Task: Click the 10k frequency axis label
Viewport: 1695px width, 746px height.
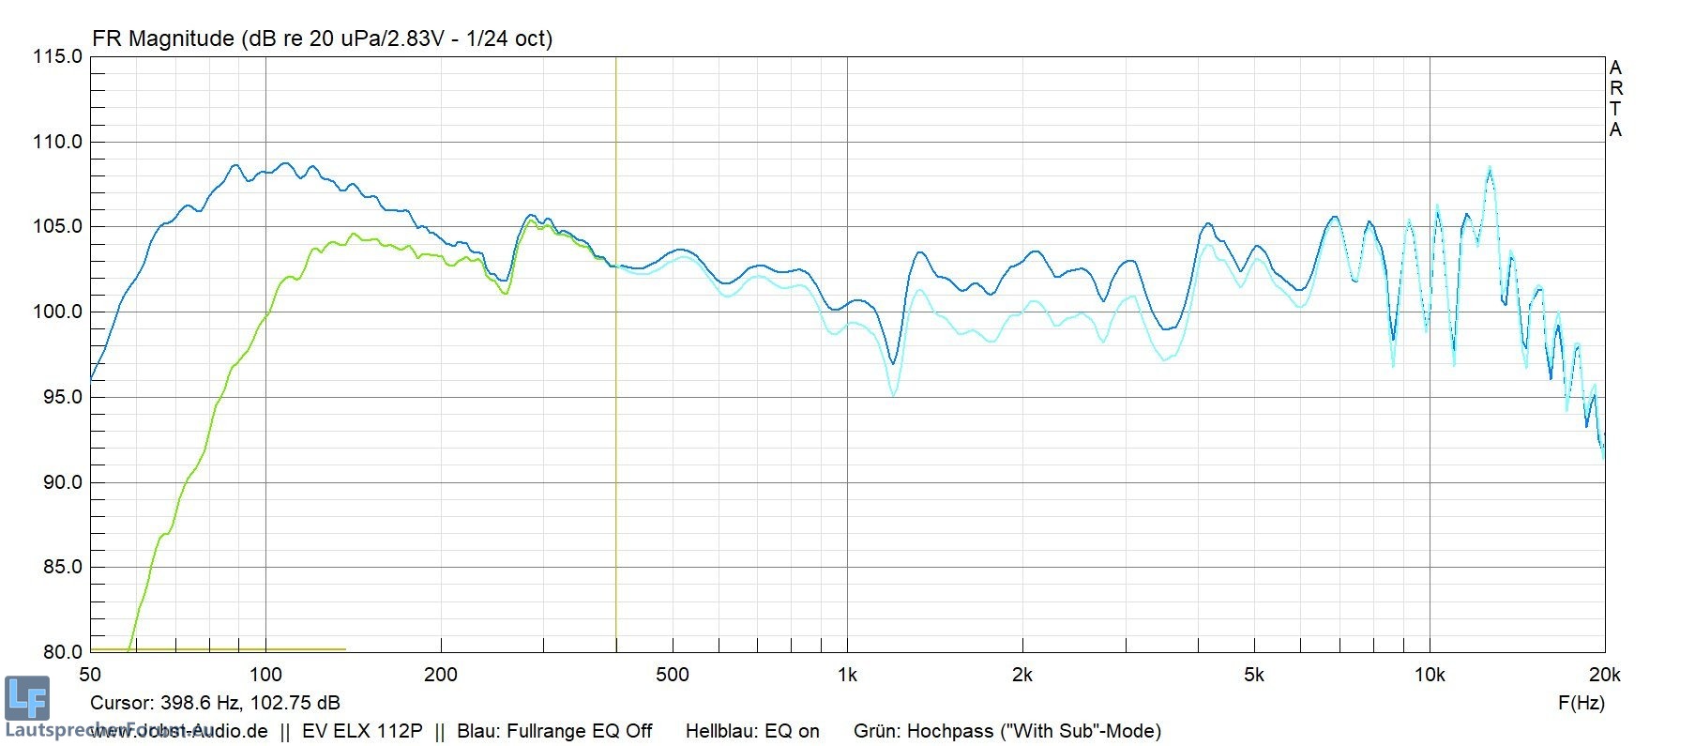Action: [1429, 675]
